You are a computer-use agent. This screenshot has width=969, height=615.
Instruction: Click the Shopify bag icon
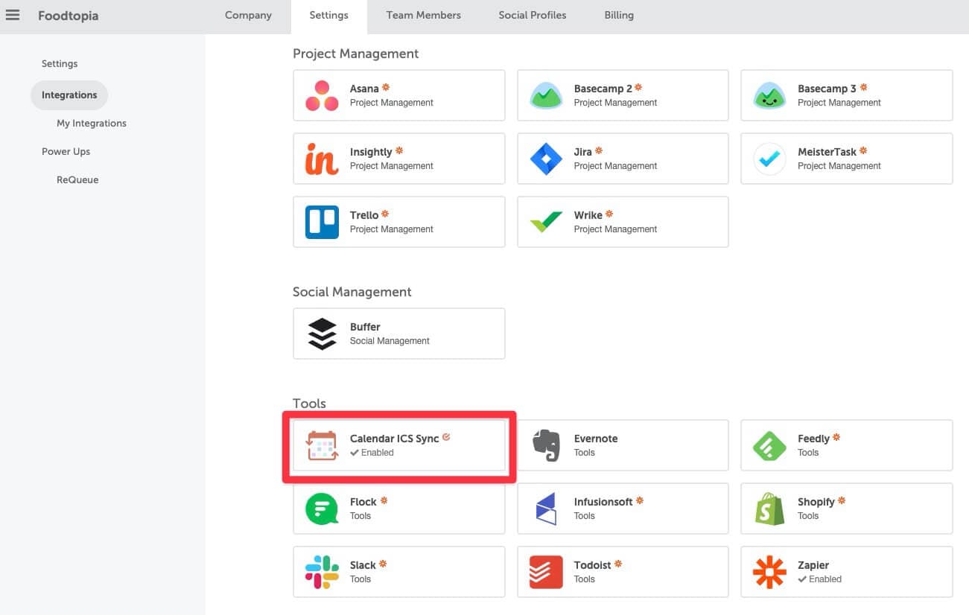[x=769, y=509]
